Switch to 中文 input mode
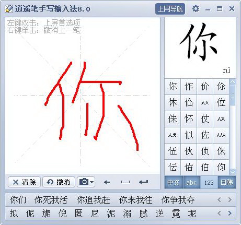241x225 pixels. (174, 182)
